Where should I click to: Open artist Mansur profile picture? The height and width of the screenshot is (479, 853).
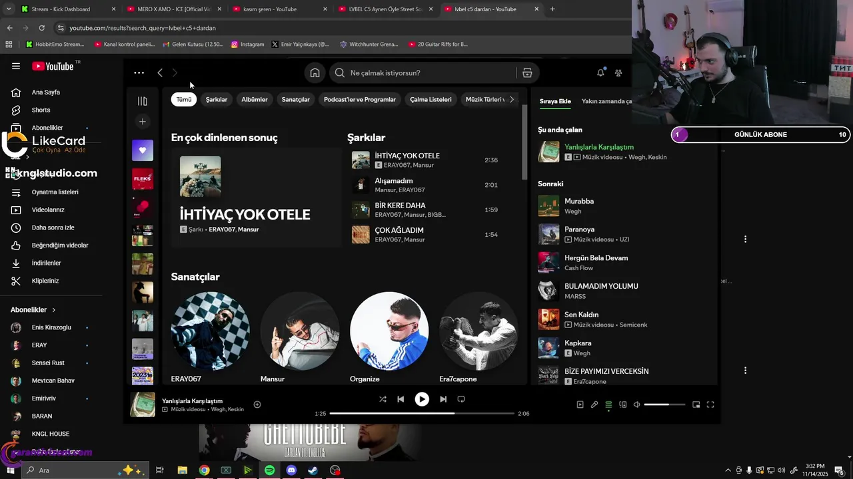click(x=299, y=331)
